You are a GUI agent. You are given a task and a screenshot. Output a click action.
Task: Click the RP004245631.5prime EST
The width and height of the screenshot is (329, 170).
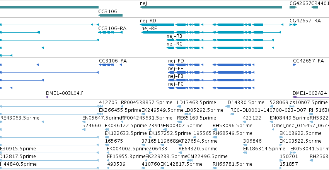(147, 118)
